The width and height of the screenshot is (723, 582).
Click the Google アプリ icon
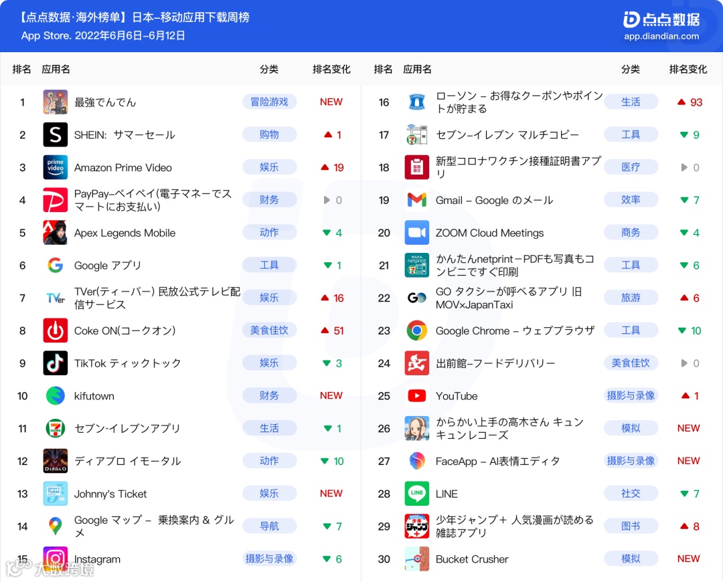point(56,266)
